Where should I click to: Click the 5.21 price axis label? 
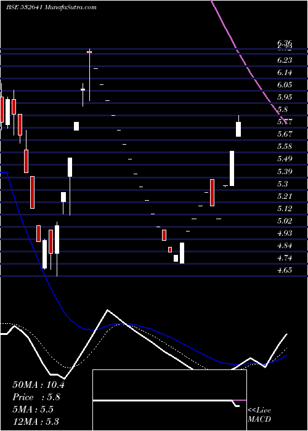[x=285, y=196]
